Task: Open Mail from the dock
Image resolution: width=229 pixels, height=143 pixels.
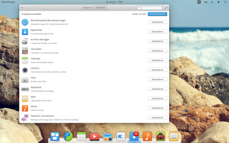Action: tap(174, 137)
